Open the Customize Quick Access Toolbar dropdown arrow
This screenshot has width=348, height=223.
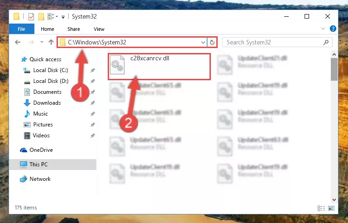click(x=63, y=17)
